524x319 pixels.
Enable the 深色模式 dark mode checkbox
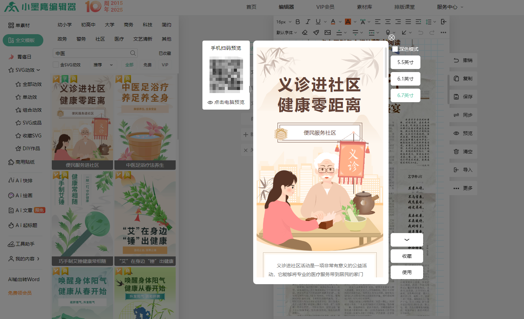tap(395, 49)
